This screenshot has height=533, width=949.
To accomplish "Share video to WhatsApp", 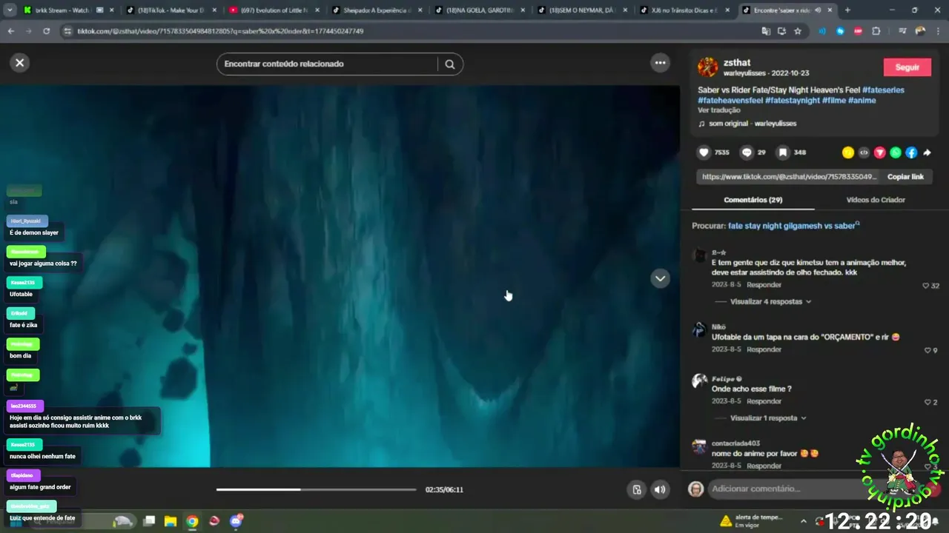I will coord(896,152).
